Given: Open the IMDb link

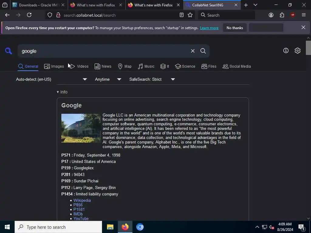Looking at the screenshot, I should 78,214.
